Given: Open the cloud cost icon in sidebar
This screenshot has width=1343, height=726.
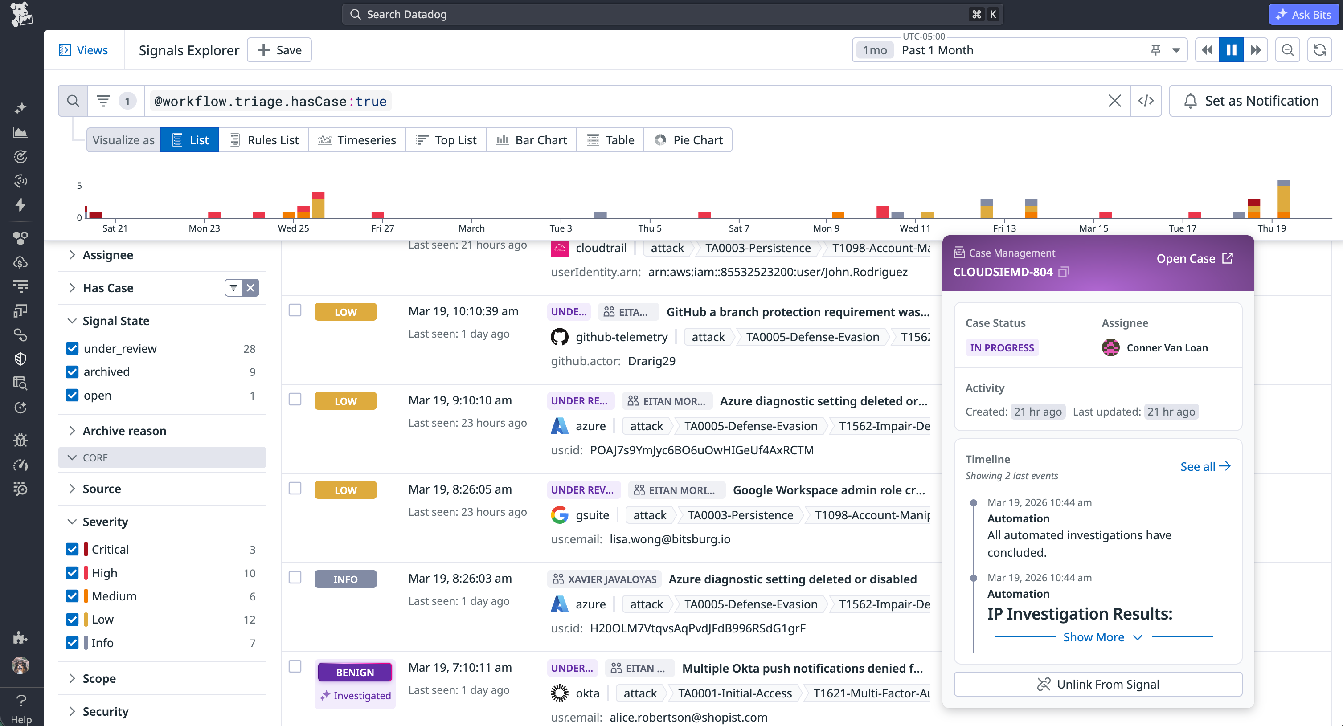Looking at the screenshot, I should 21,263.
